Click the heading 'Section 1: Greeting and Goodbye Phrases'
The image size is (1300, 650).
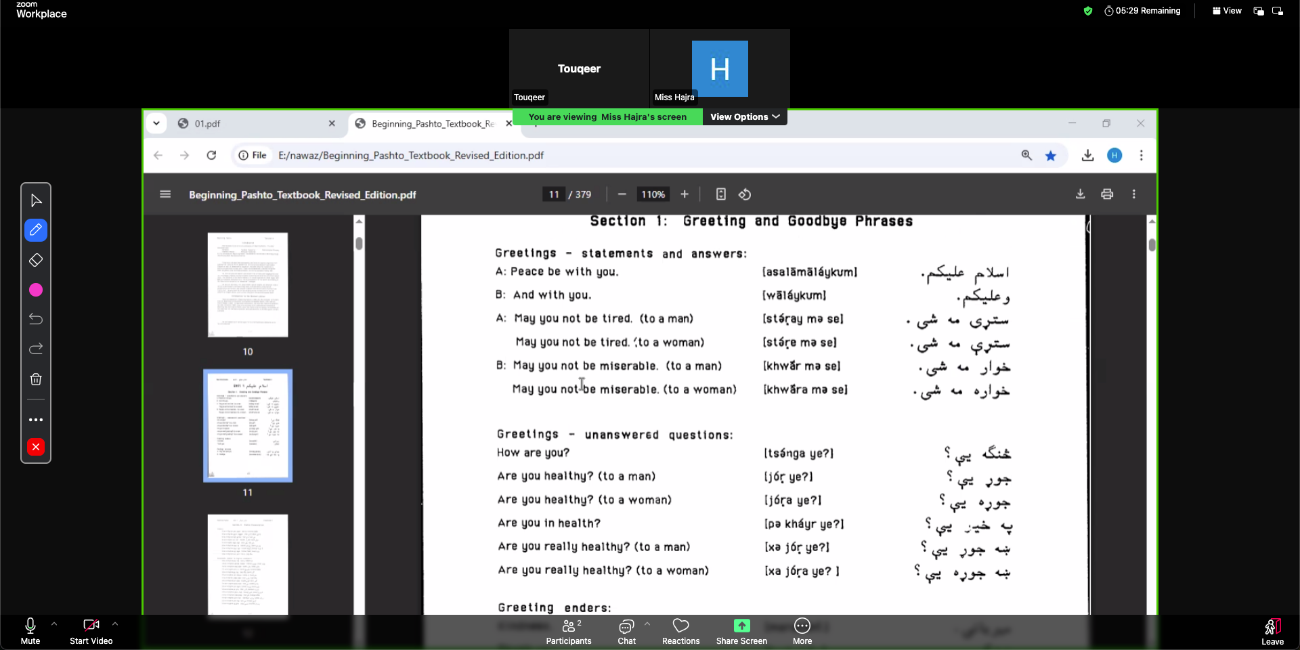tap(751, 221)
